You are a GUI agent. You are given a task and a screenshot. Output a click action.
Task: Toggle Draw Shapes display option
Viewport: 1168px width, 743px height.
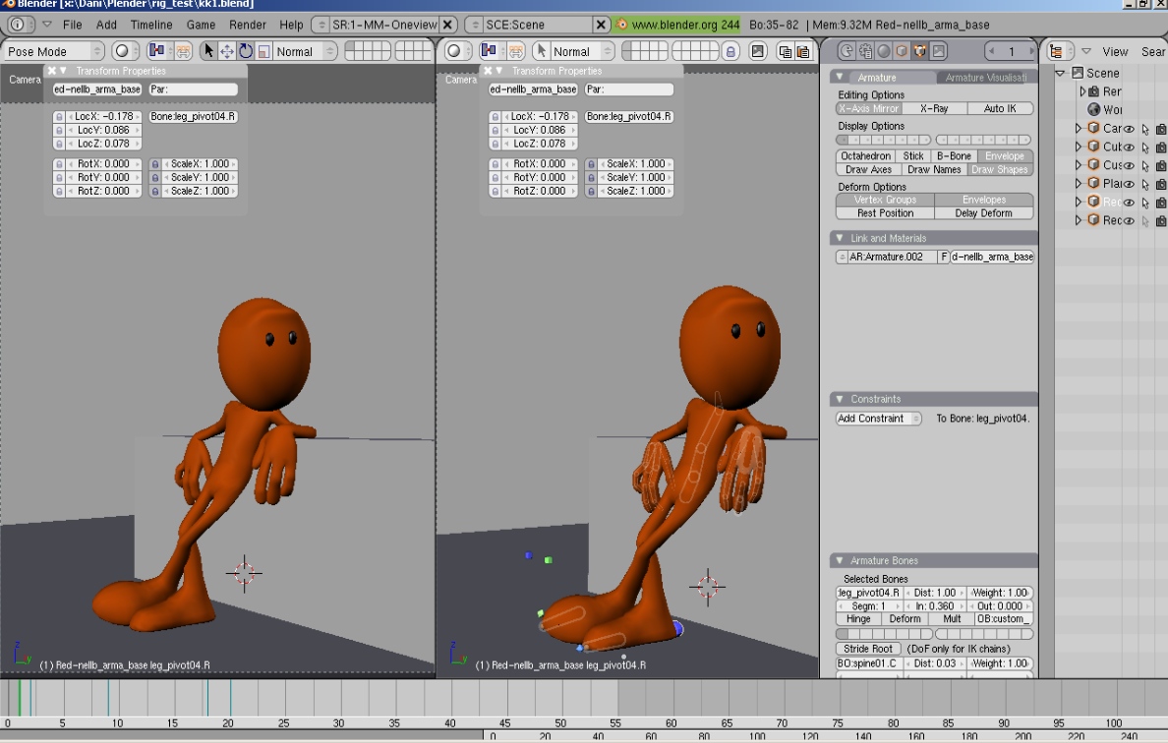click(1000, 170)
